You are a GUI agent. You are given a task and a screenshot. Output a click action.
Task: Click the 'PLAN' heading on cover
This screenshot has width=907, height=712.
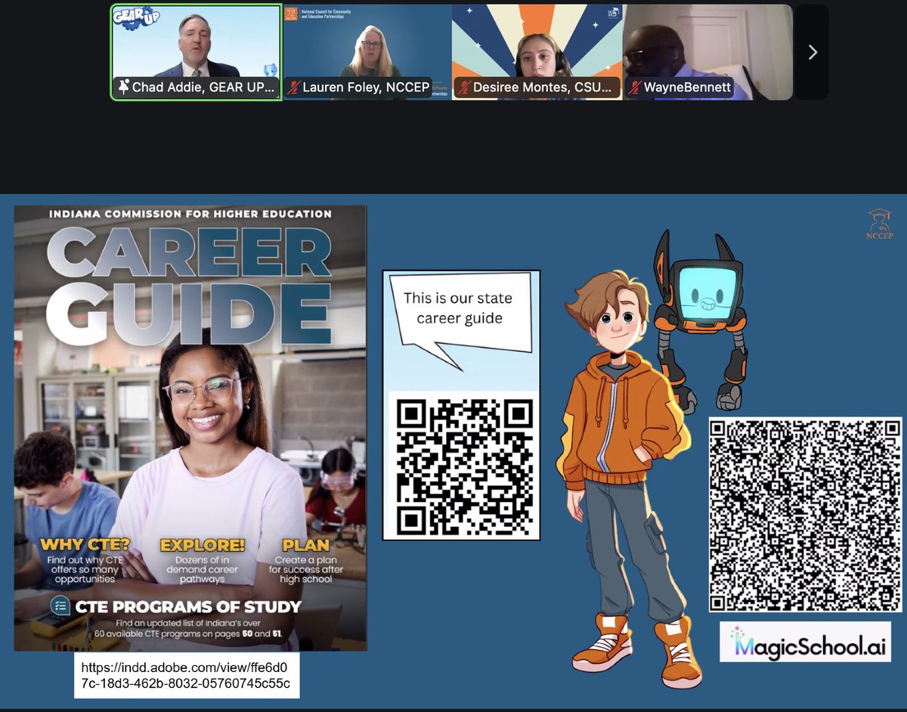(306, 544)
